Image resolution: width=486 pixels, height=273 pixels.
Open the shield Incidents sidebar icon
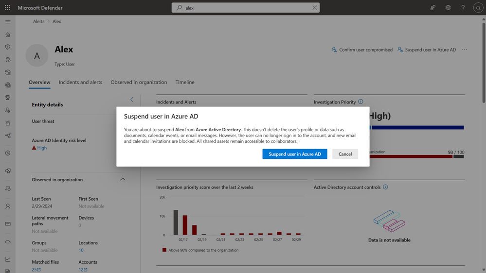tap(8, 47)
